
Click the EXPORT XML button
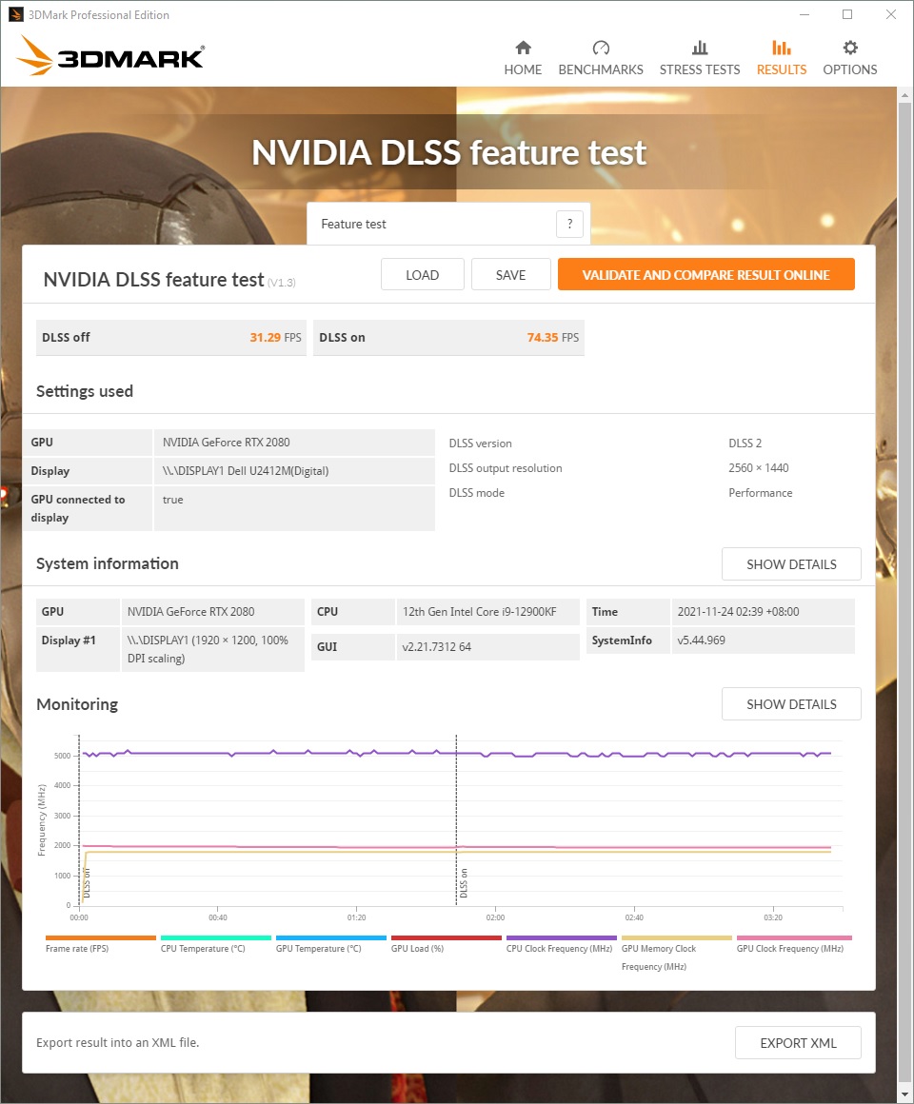coord(799,1043)
